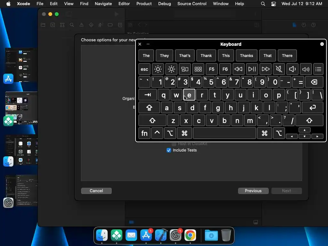Open Downloads folder in the Dock

[211, 235]
